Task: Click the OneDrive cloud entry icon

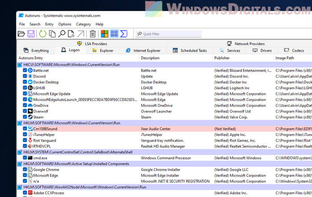Action: pos(30,105)
